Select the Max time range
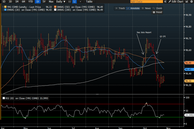Screen dimensions: 194x129 (51, 2)
